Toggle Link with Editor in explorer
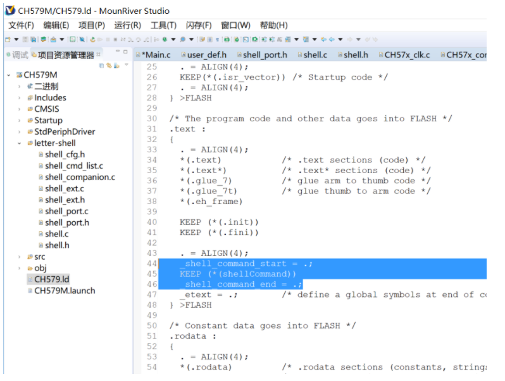The image size is (505, 381). [109, 65]
